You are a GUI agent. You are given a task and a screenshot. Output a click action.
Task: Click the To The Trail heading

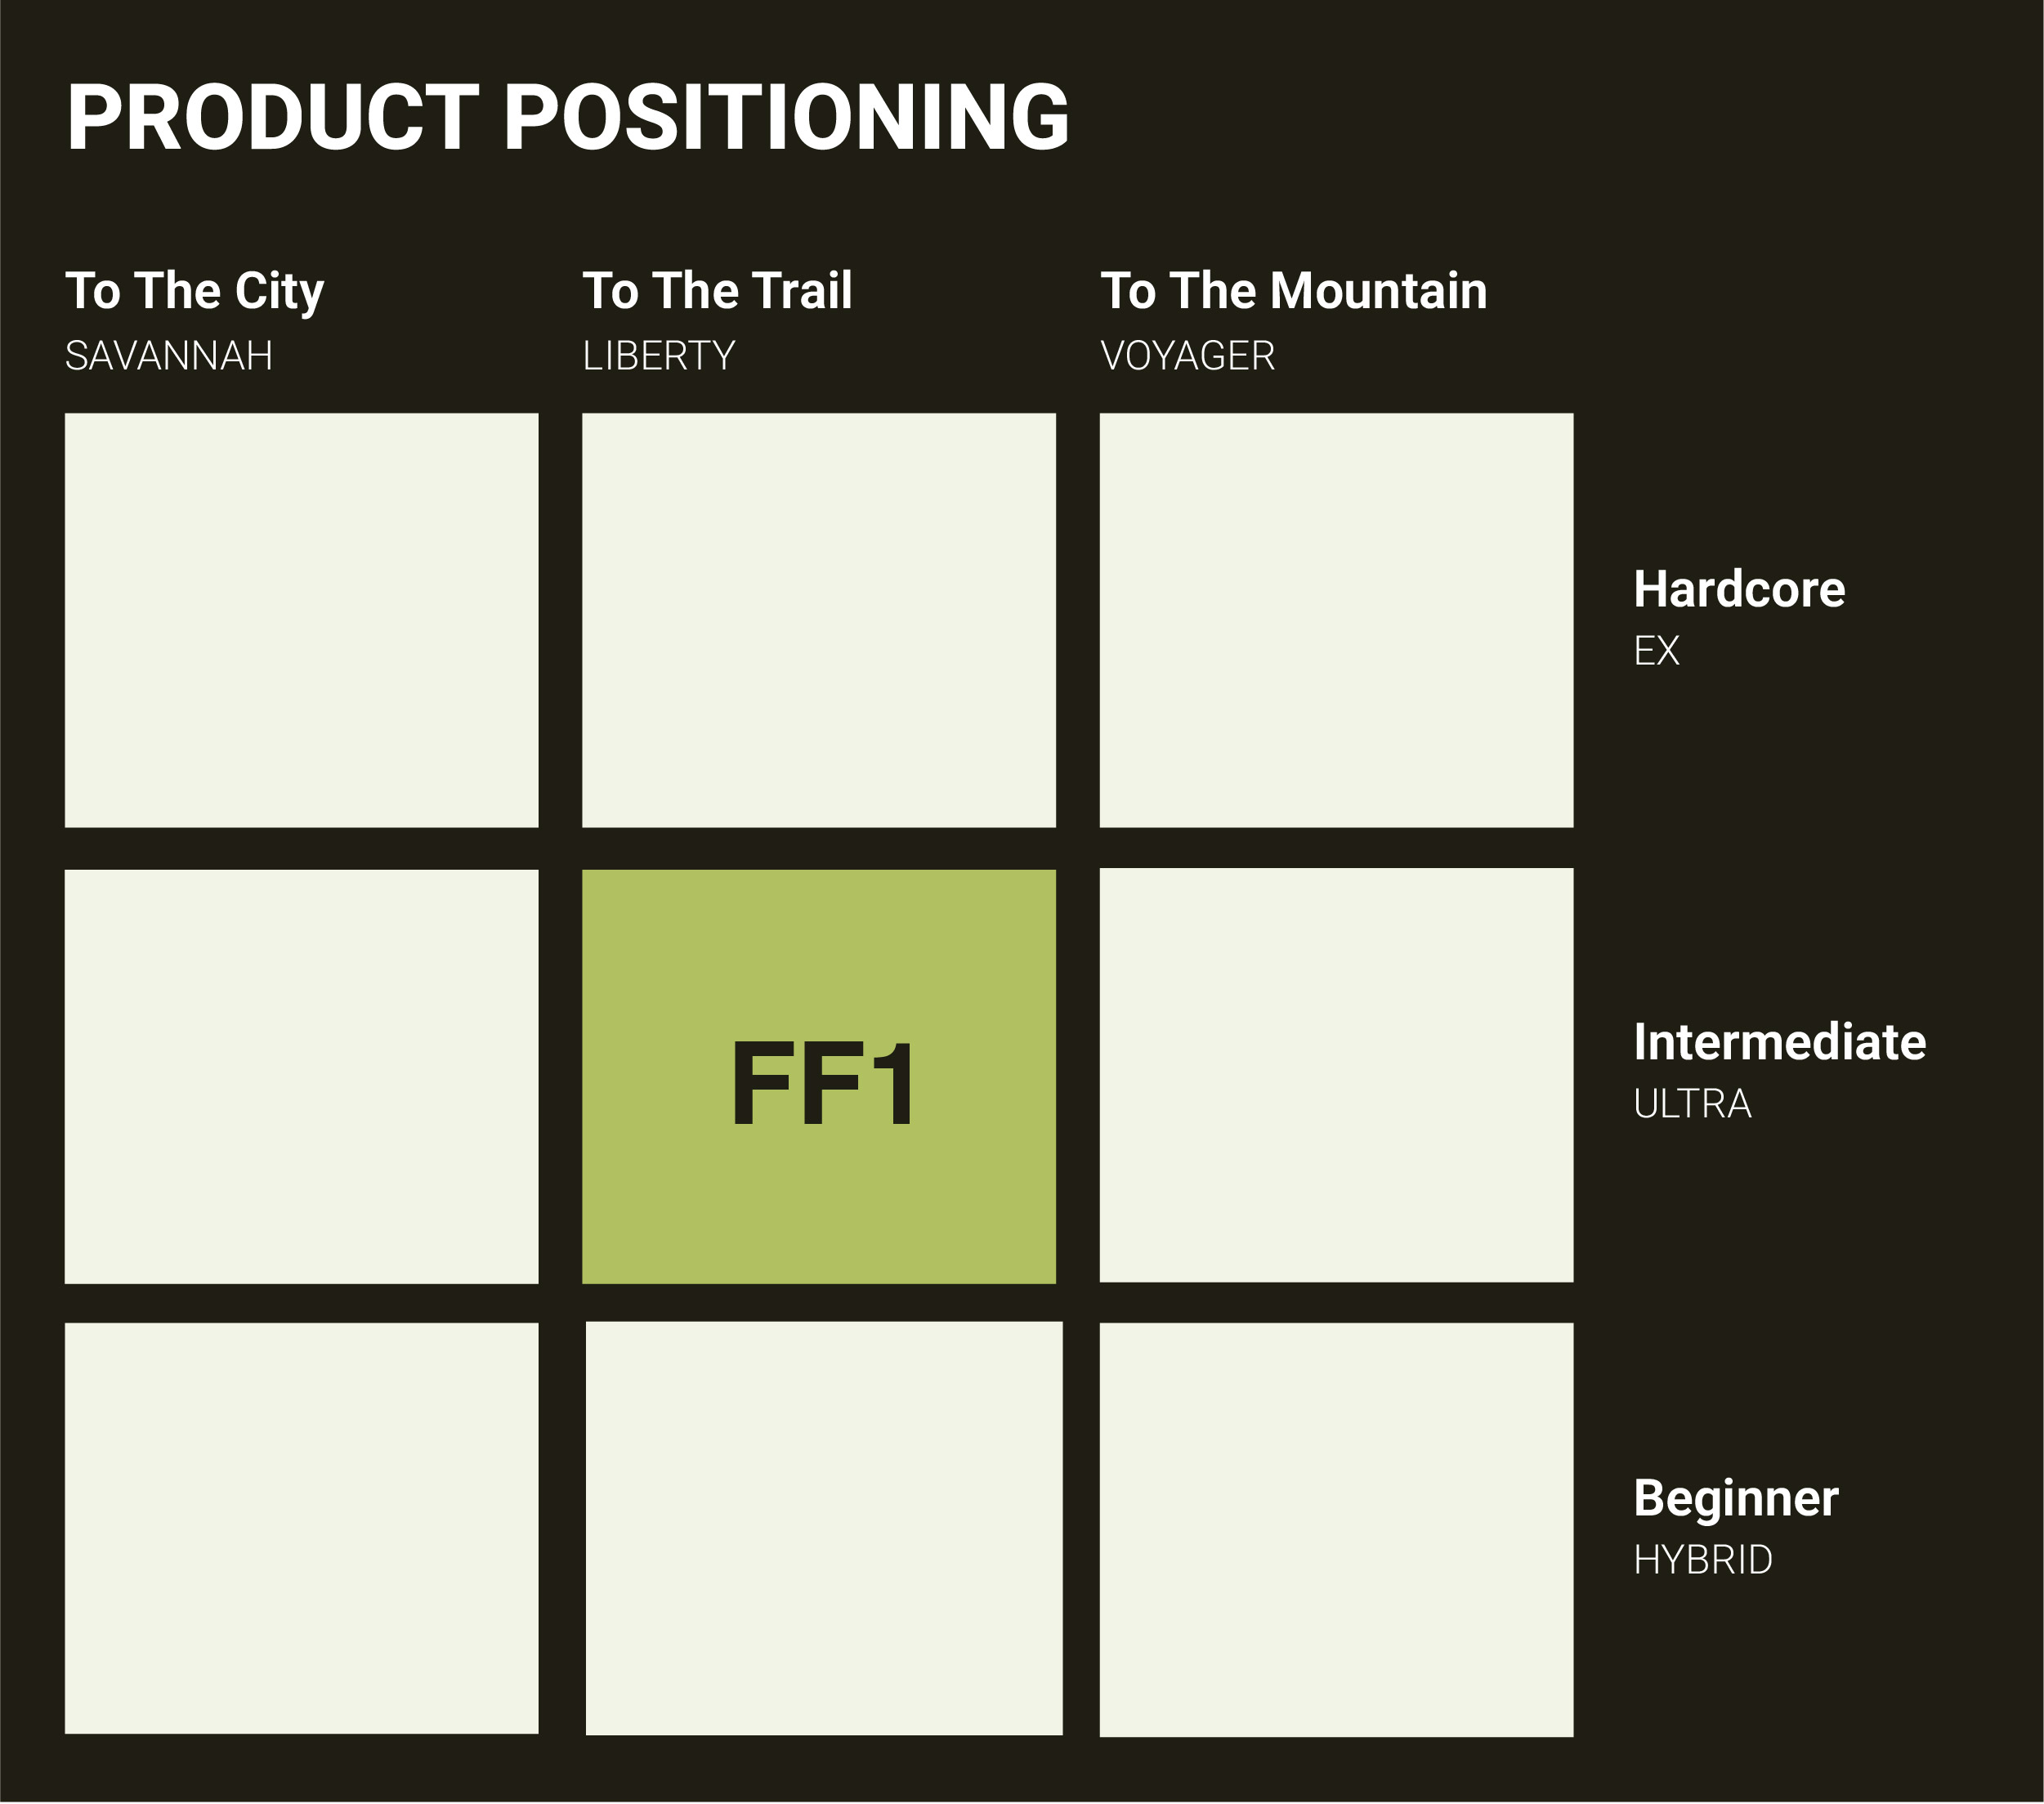tap(717, 291)
